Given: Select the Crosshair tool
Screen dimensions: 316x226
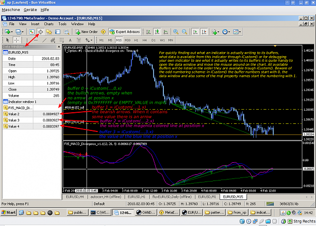Looking at the screenshot, I should pyautogui.click(x=16, y=40).
